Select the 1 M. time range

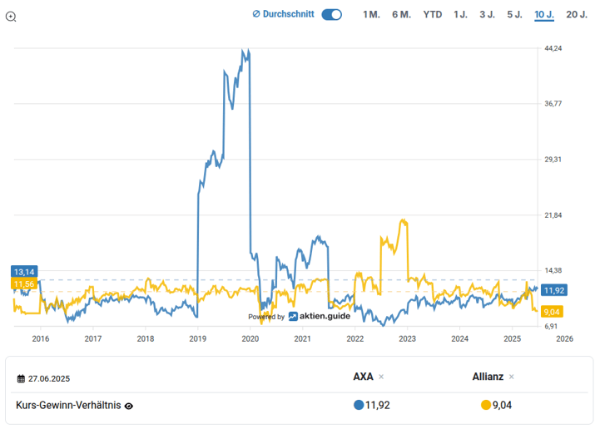(x=371, y=14)
